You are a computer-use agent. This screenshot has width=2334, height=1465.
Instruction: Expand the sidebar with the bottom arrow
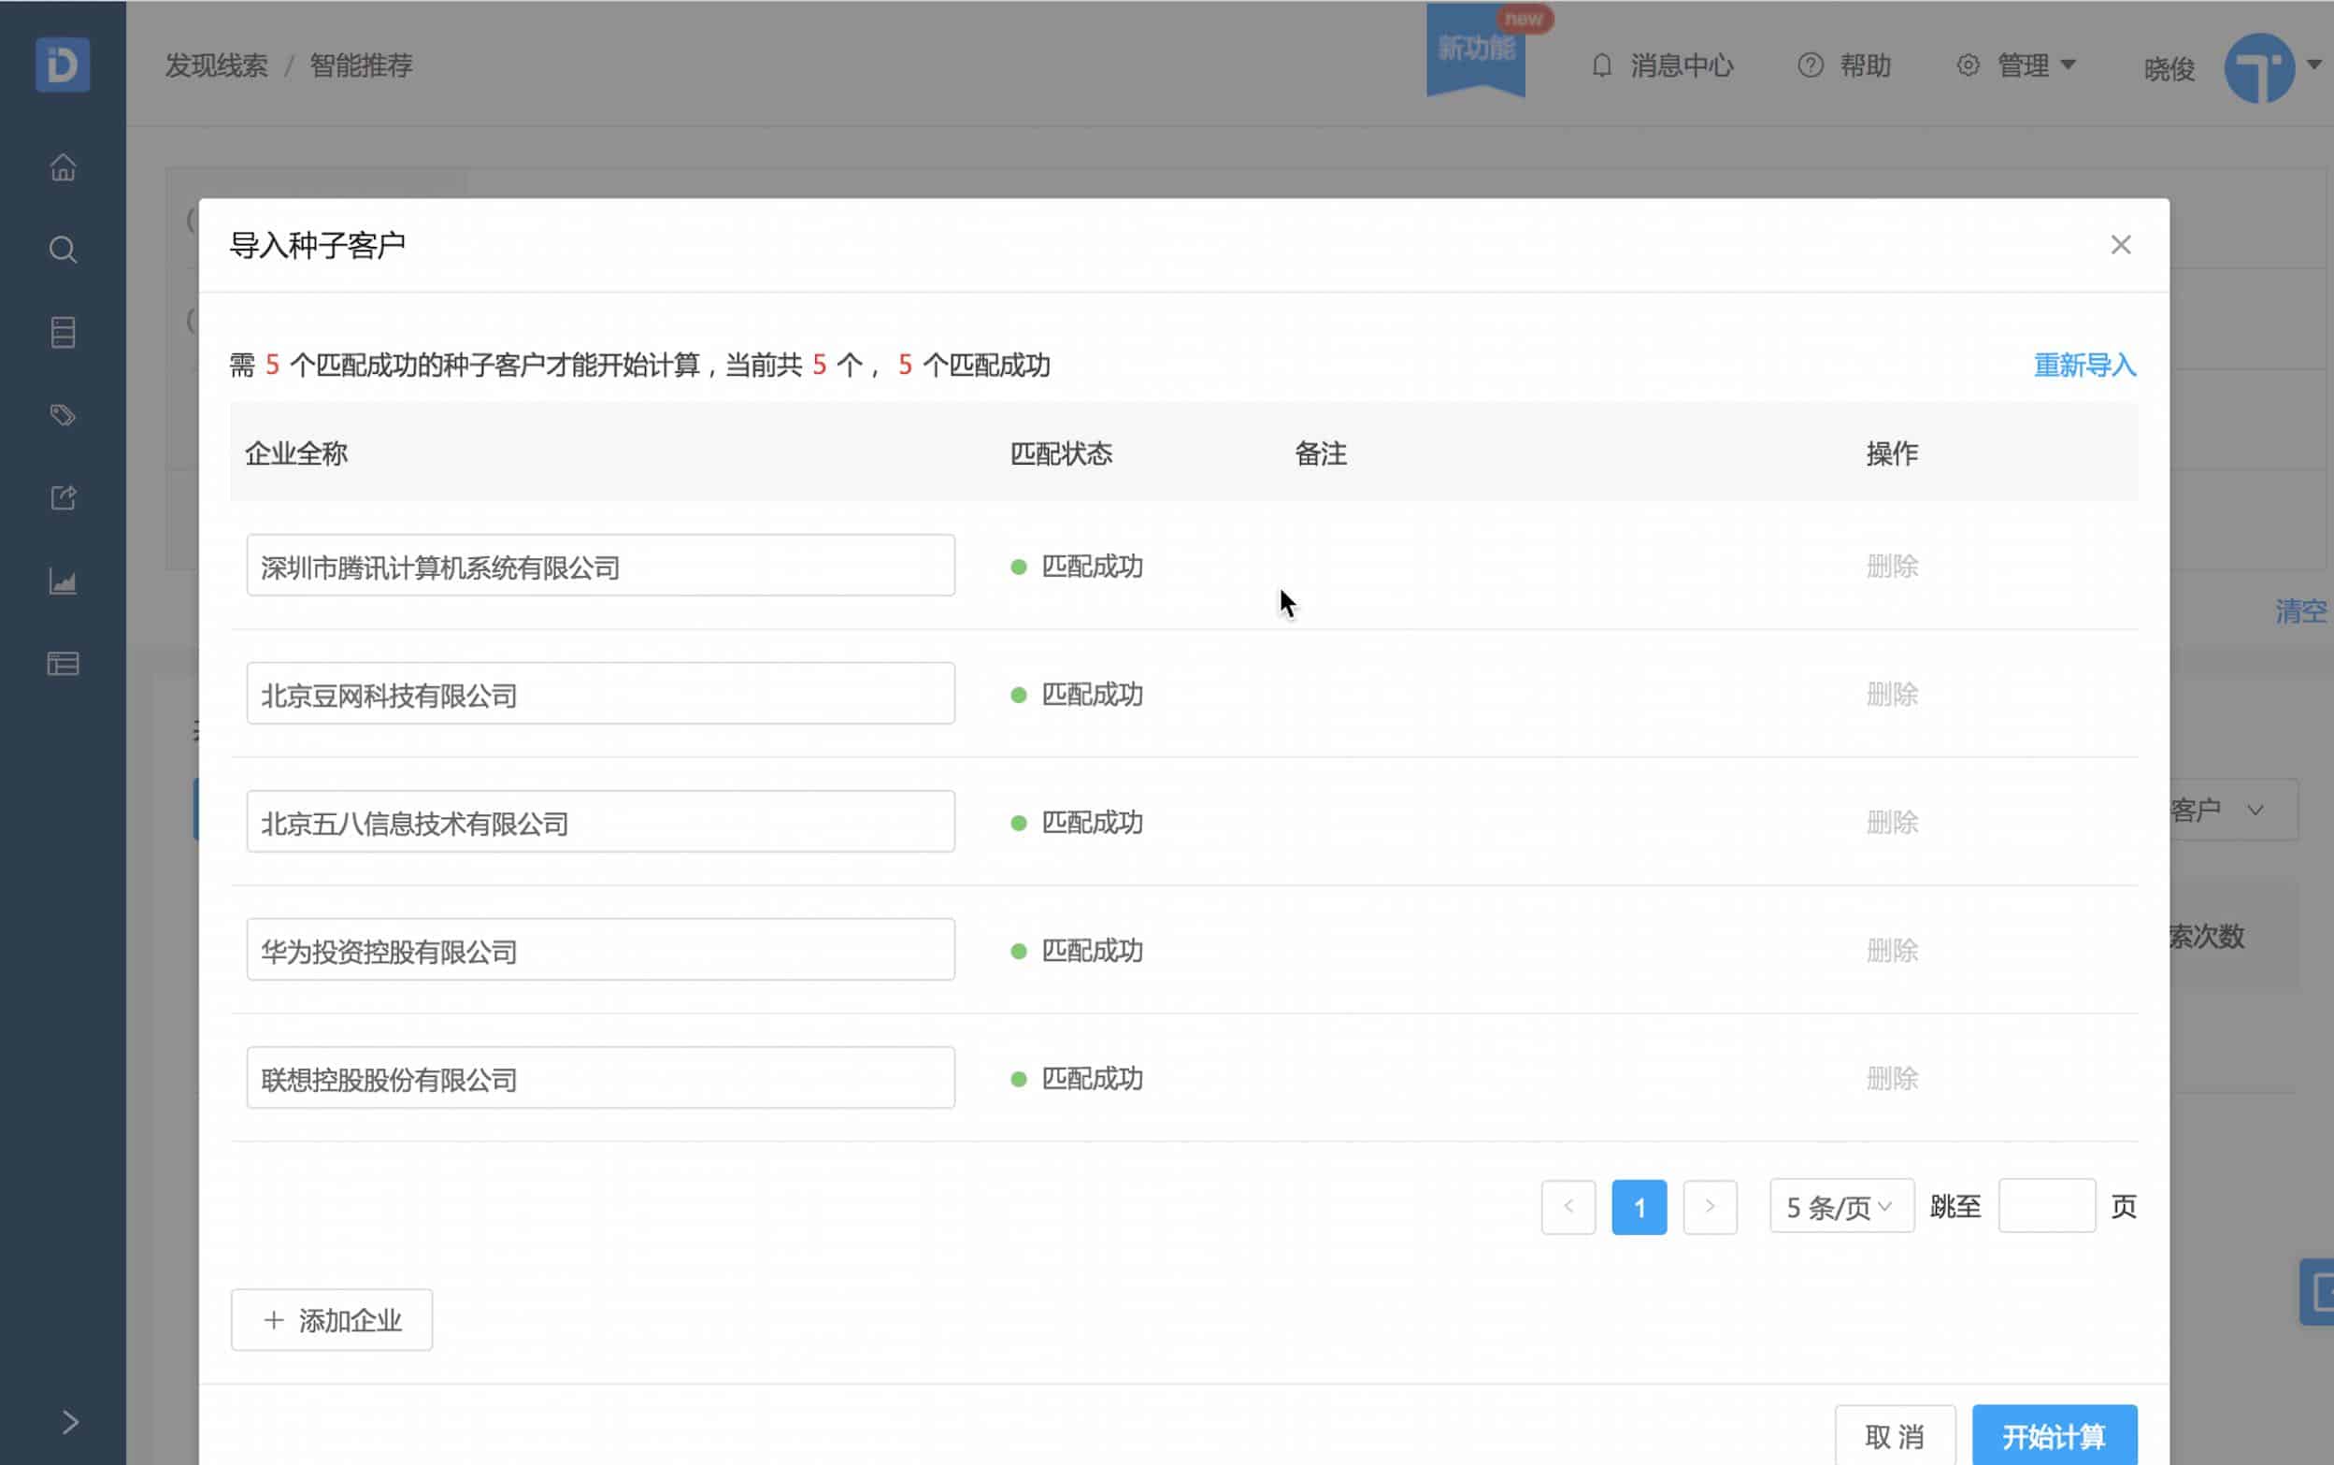coord(70,1422)
